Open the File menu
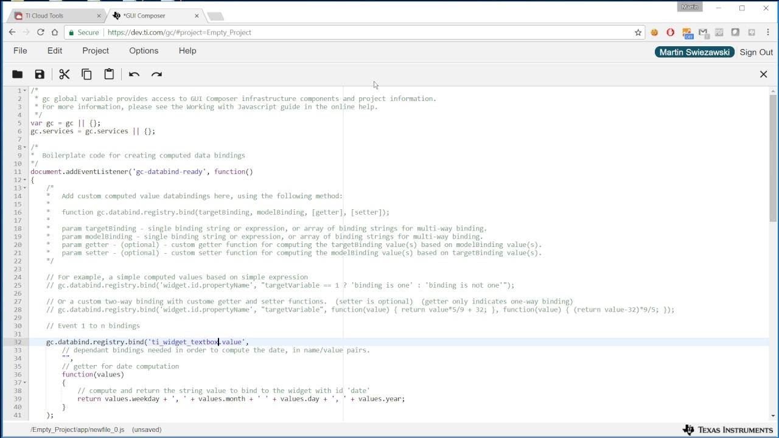 pyautogui.click(x=20, y=51)
